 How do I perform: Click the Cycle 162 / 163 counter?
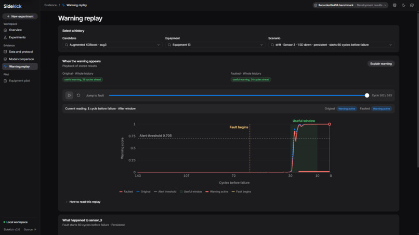click(382, 95)
